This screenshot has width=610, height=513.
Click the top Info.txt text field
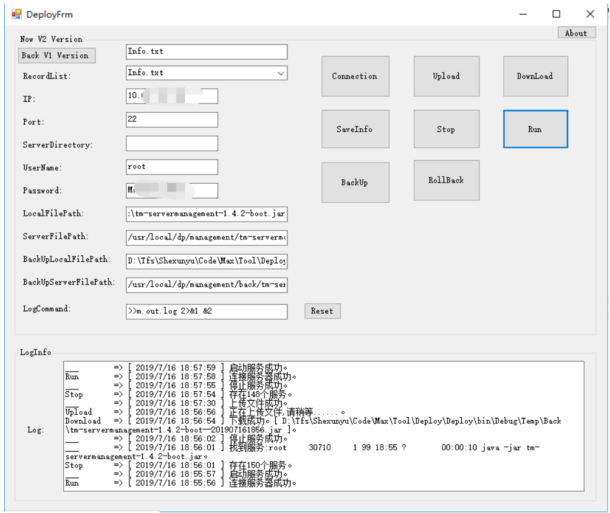click(x=207, y=52)
